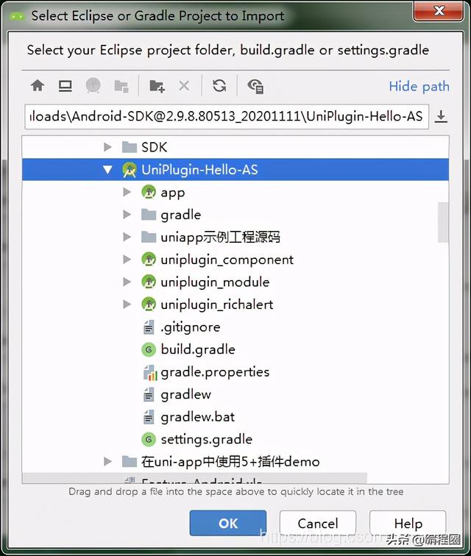
Task: Toggle show hidden files and directories icon
Action: 255,86
